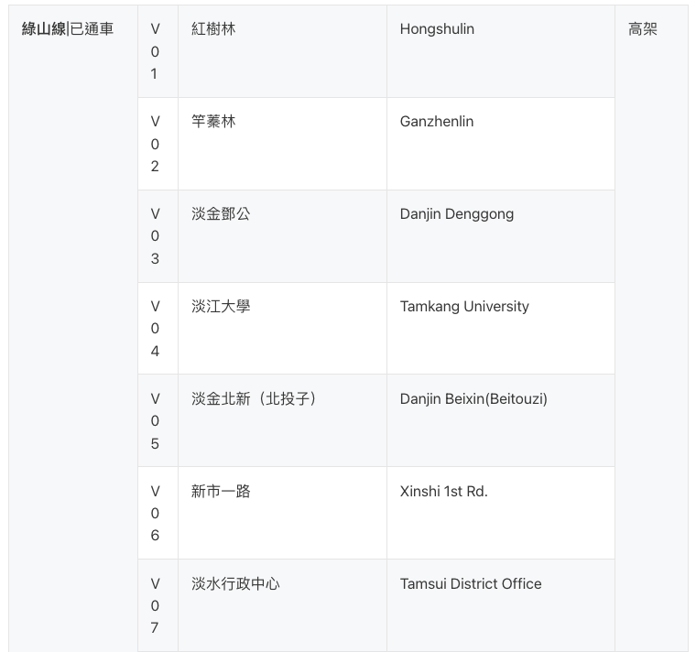
Task: Click station code V04
Action: point(156,329)
